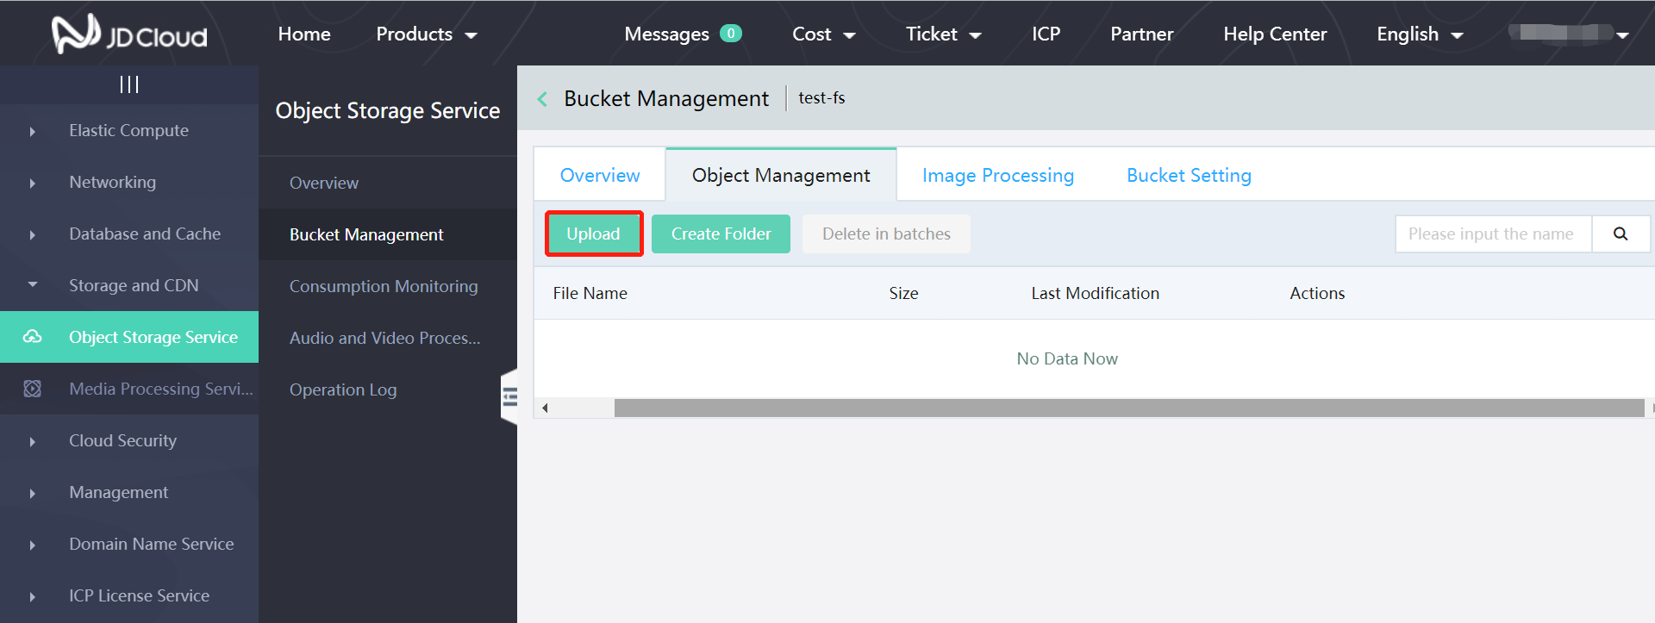This screenshot has height=623, width=1655.
Task: Click the Bucket Management page title
Action: pos(666,99)
